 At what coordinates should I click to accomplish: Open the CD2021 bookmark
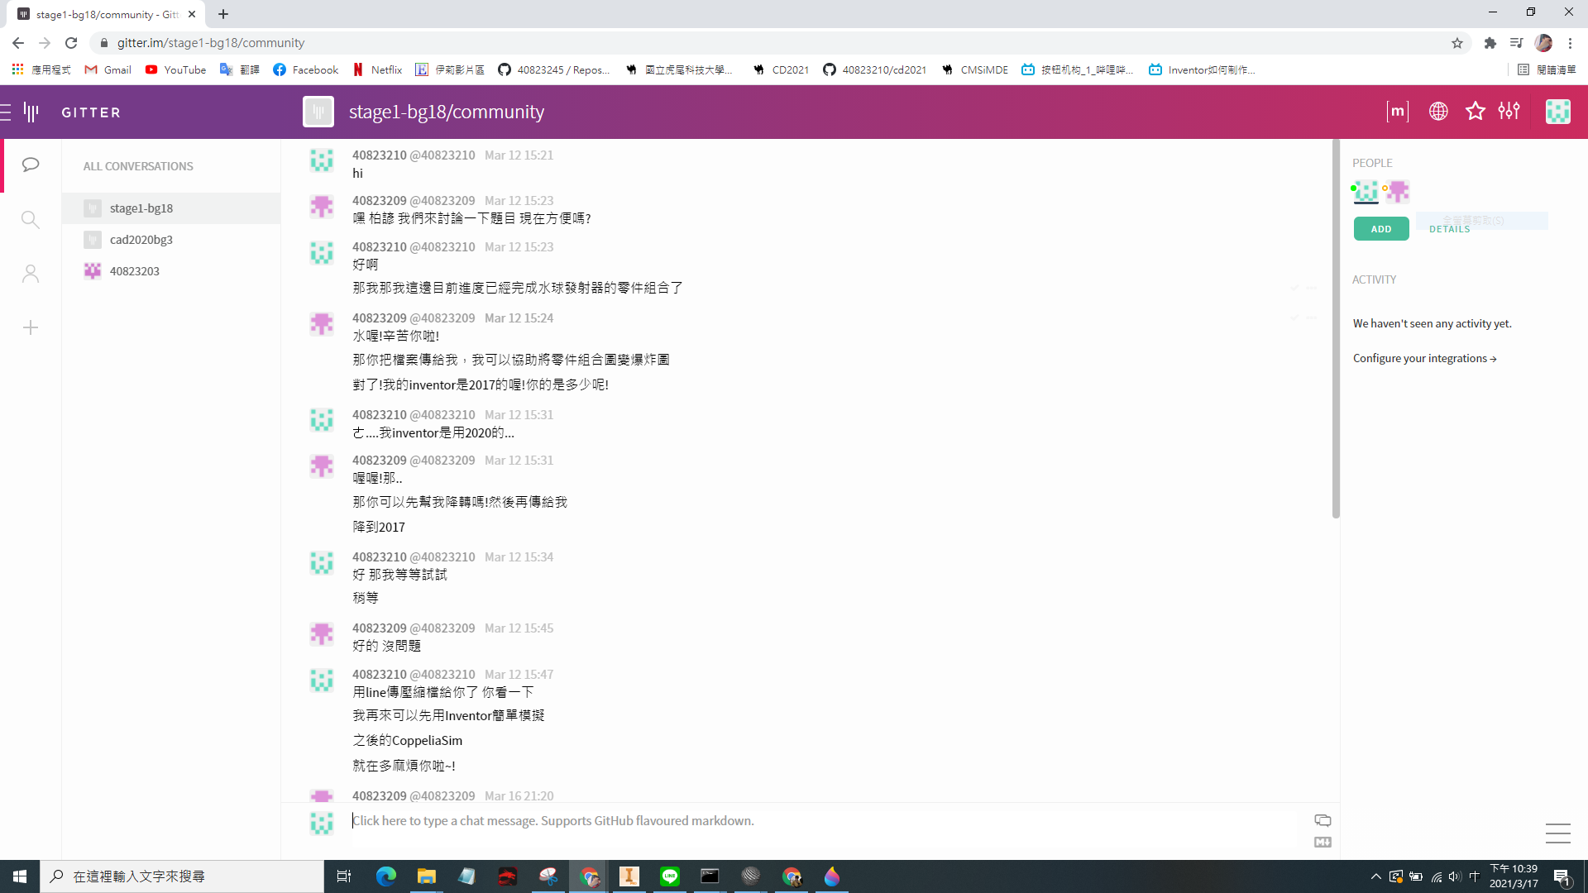tap(781, 69)
